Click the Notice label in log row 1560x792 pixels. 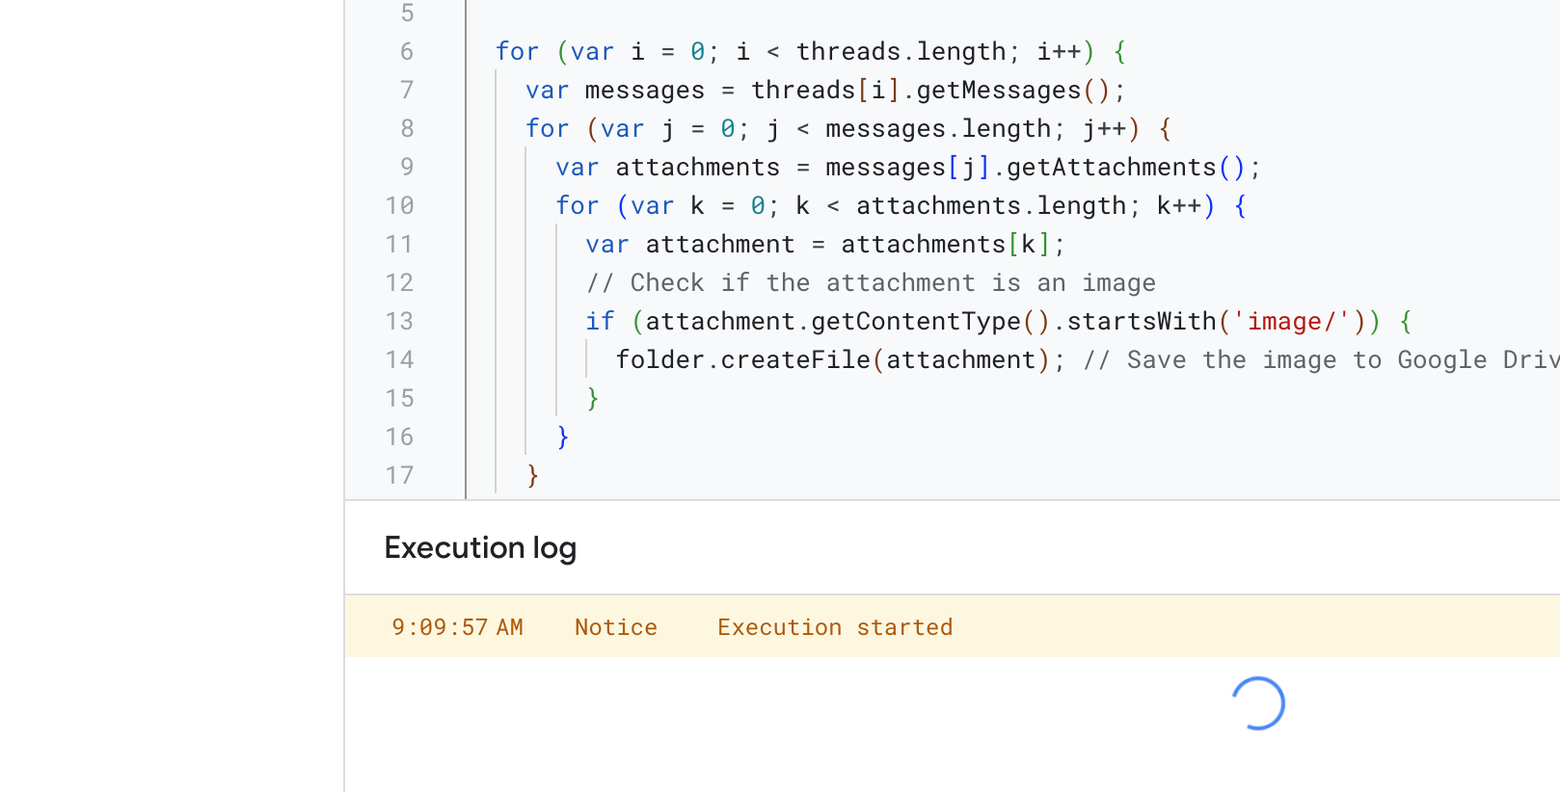coord(615,627)
